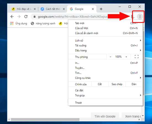
Task: Close the 'Cách tắt thôn' tab
Action: pos(64,9)
